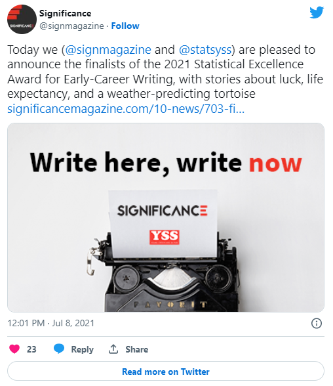Screen dimensions: 333x386
Task: Open the 12:01 PM Jul 8, 2021 timestamp
Action: pyautogui.click(x=51, y=323)
